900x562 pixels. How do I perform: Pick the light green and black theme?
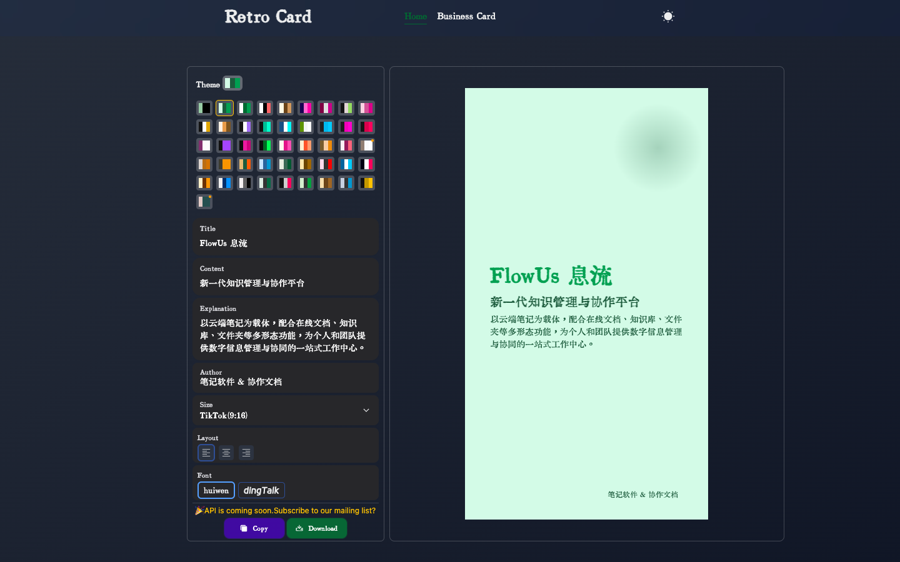(x=204, y=108)
